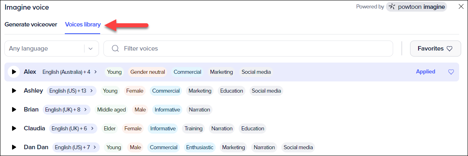Click Claudia's Elder tag
Viewport: 468px width, 156px height.
click(109, 129)
